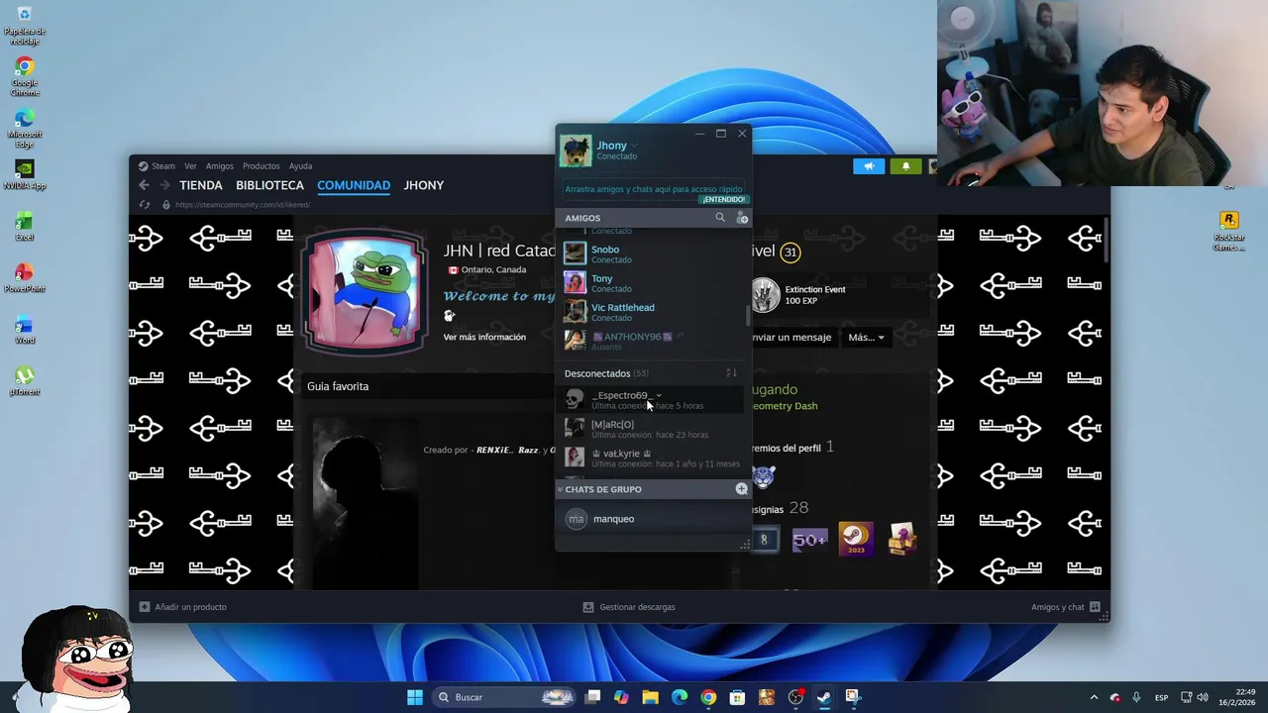Open Snipping Tool from taskbar

click(852, 697)
